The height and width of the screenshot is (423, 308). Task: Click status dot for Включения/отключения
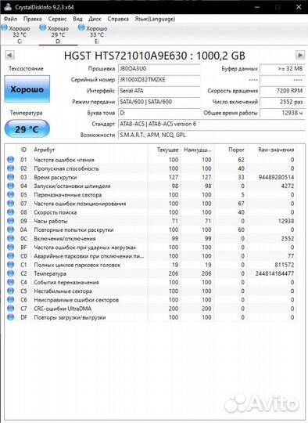click(x=10, y=238)
